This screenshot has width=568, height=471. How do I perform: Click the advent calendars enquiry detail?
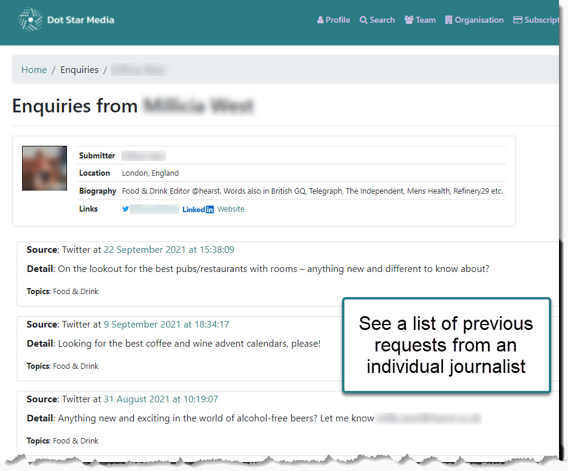[189, 344]
